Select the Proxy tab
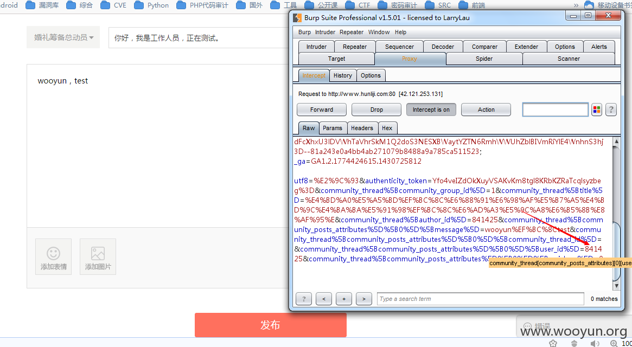Screen dimensions: 632x347 (x=410, y=59)
